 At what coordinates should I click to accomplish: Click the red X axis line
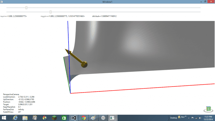tap(143, 89)
